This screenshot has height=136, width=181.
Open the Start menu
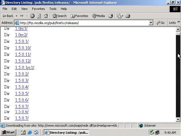click(8, 132)
